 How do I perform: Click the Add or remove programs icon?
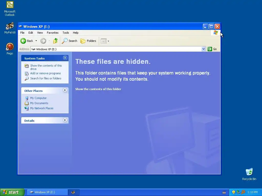pyautogui.click(x=27, y=73)
